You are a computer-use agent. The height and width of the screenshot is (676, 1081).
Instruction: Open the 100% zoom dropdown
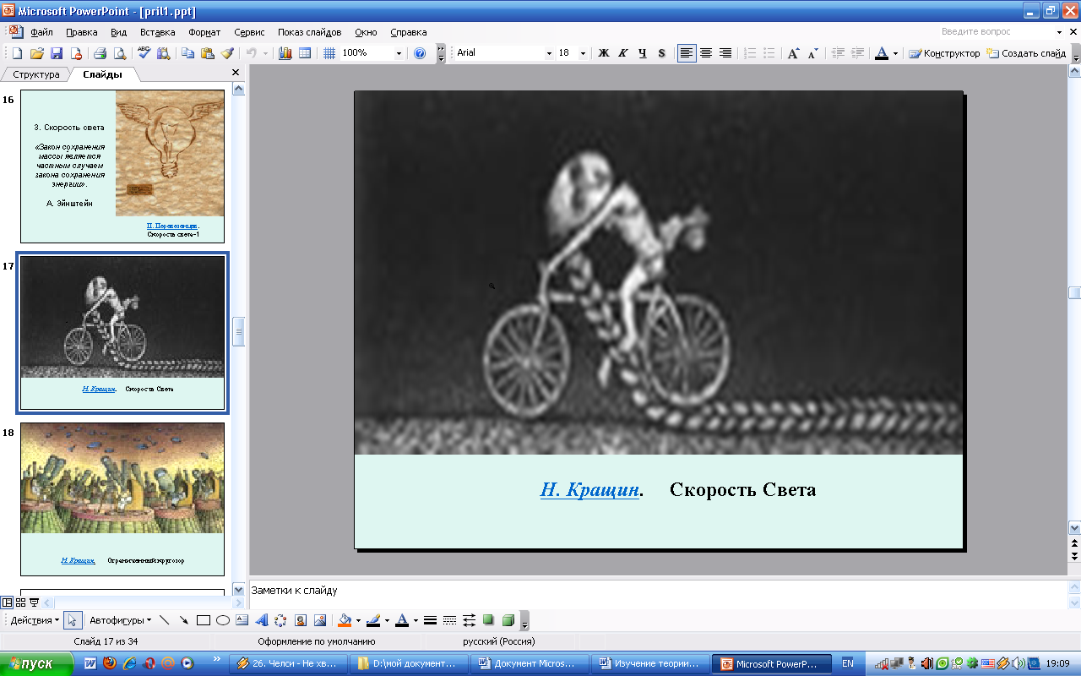[399, 52]
